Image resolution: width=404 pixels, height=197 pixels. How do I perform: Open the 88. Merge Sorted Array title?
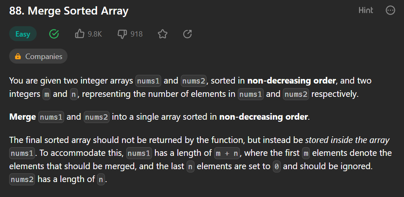(69, 11)
